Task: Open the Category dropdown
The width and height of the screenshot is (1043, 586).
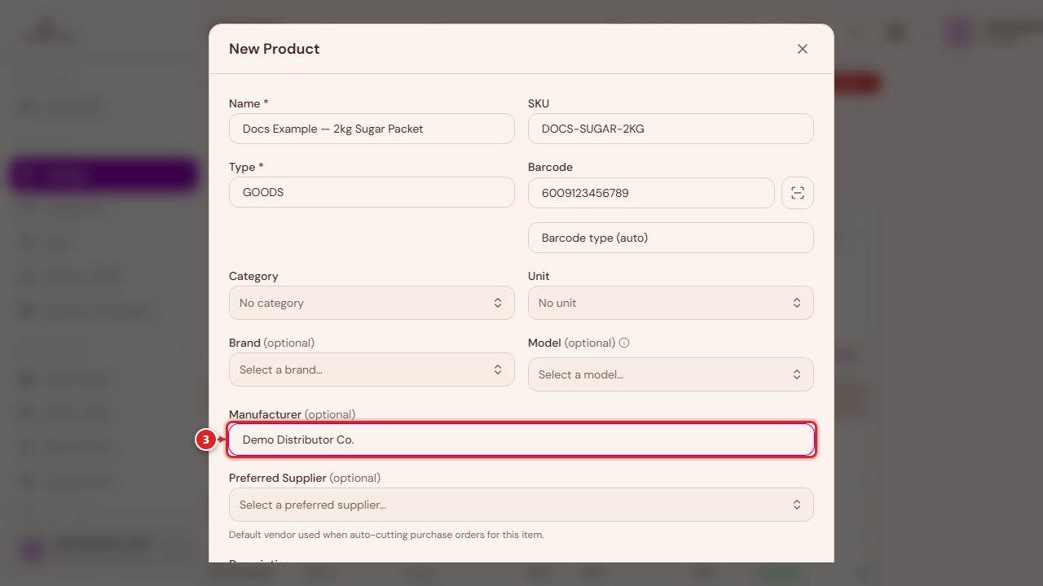Action: tap(372, 303)
